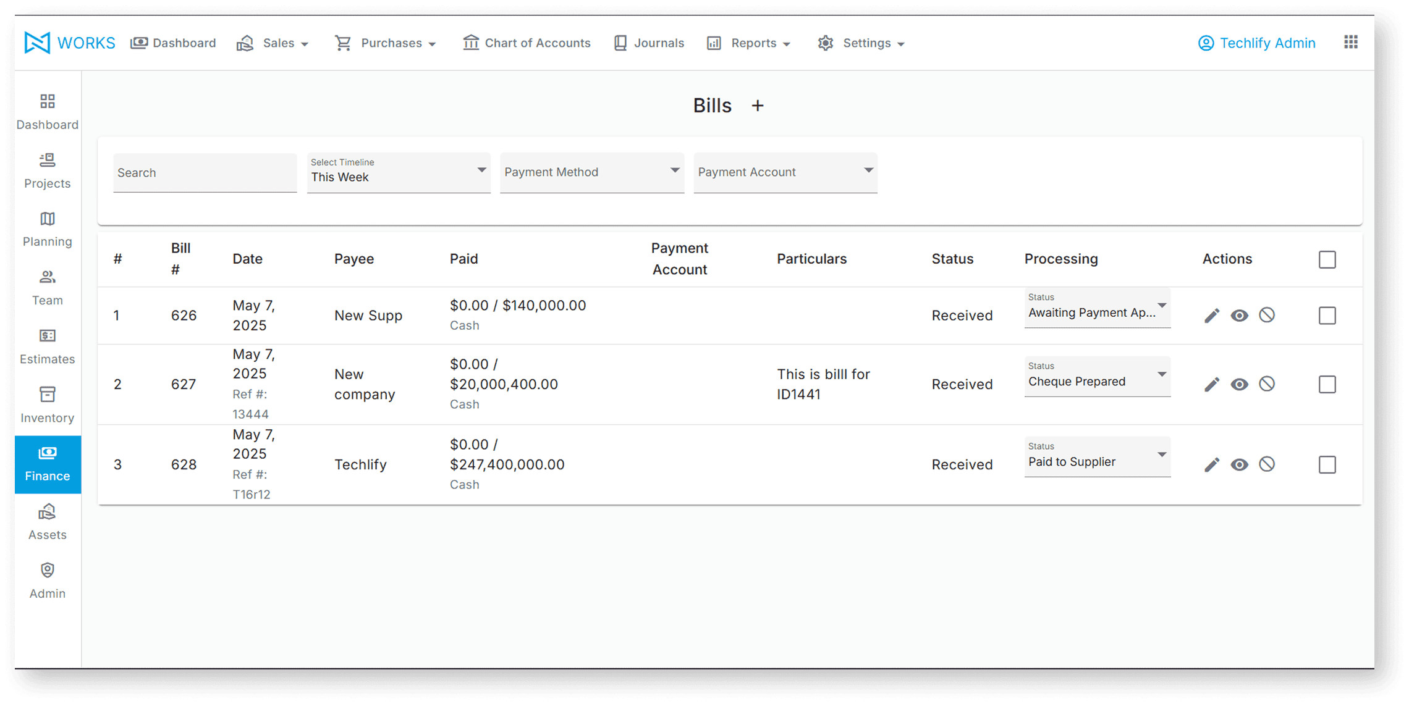Edit bill 628 with pencil icon

[1212, 464]
